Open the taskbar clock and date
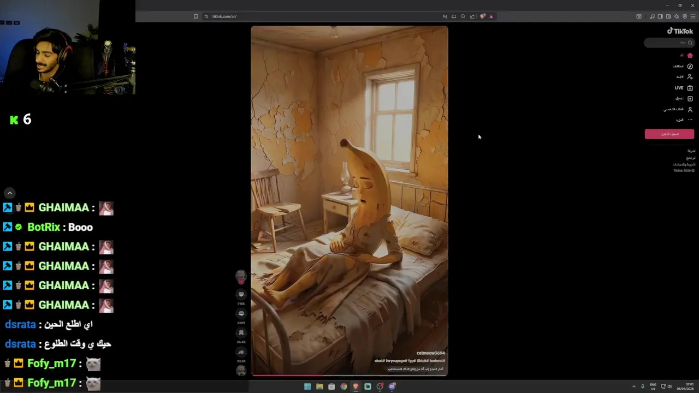Viewport: 699px width, 393px height. click(686, 386)
